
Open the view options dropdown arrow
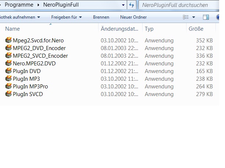pyautogui.click(x=193, y=17)
